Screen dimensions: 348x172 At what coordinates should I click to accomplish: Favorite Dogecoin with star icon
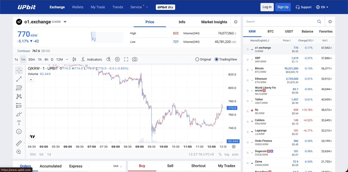(x=247, y=153)
